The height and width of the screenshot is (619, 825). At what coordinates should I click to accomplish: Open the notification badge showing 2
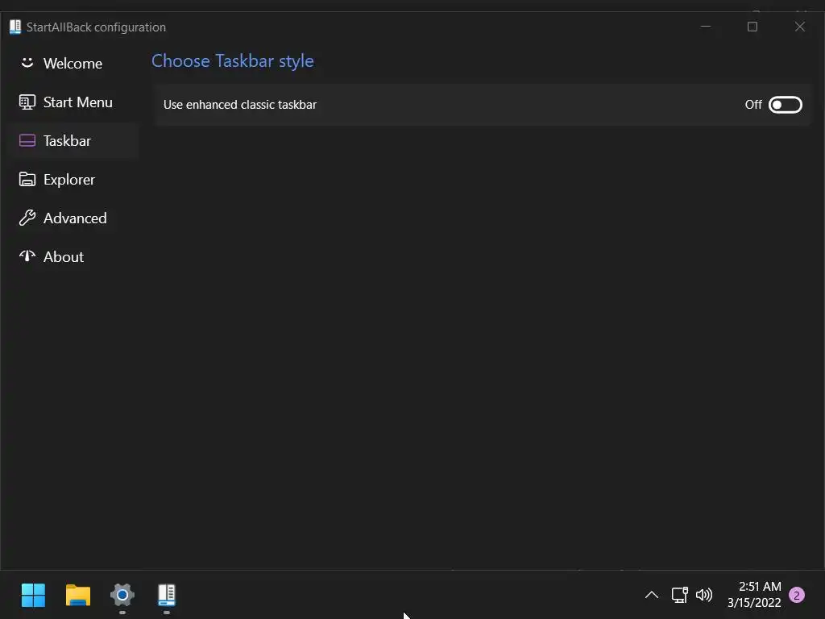point(797,596)
